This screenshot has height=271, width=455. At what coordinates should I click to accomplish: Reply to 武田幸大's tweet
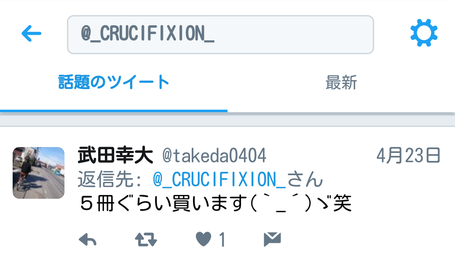click(x=88, y=239)
